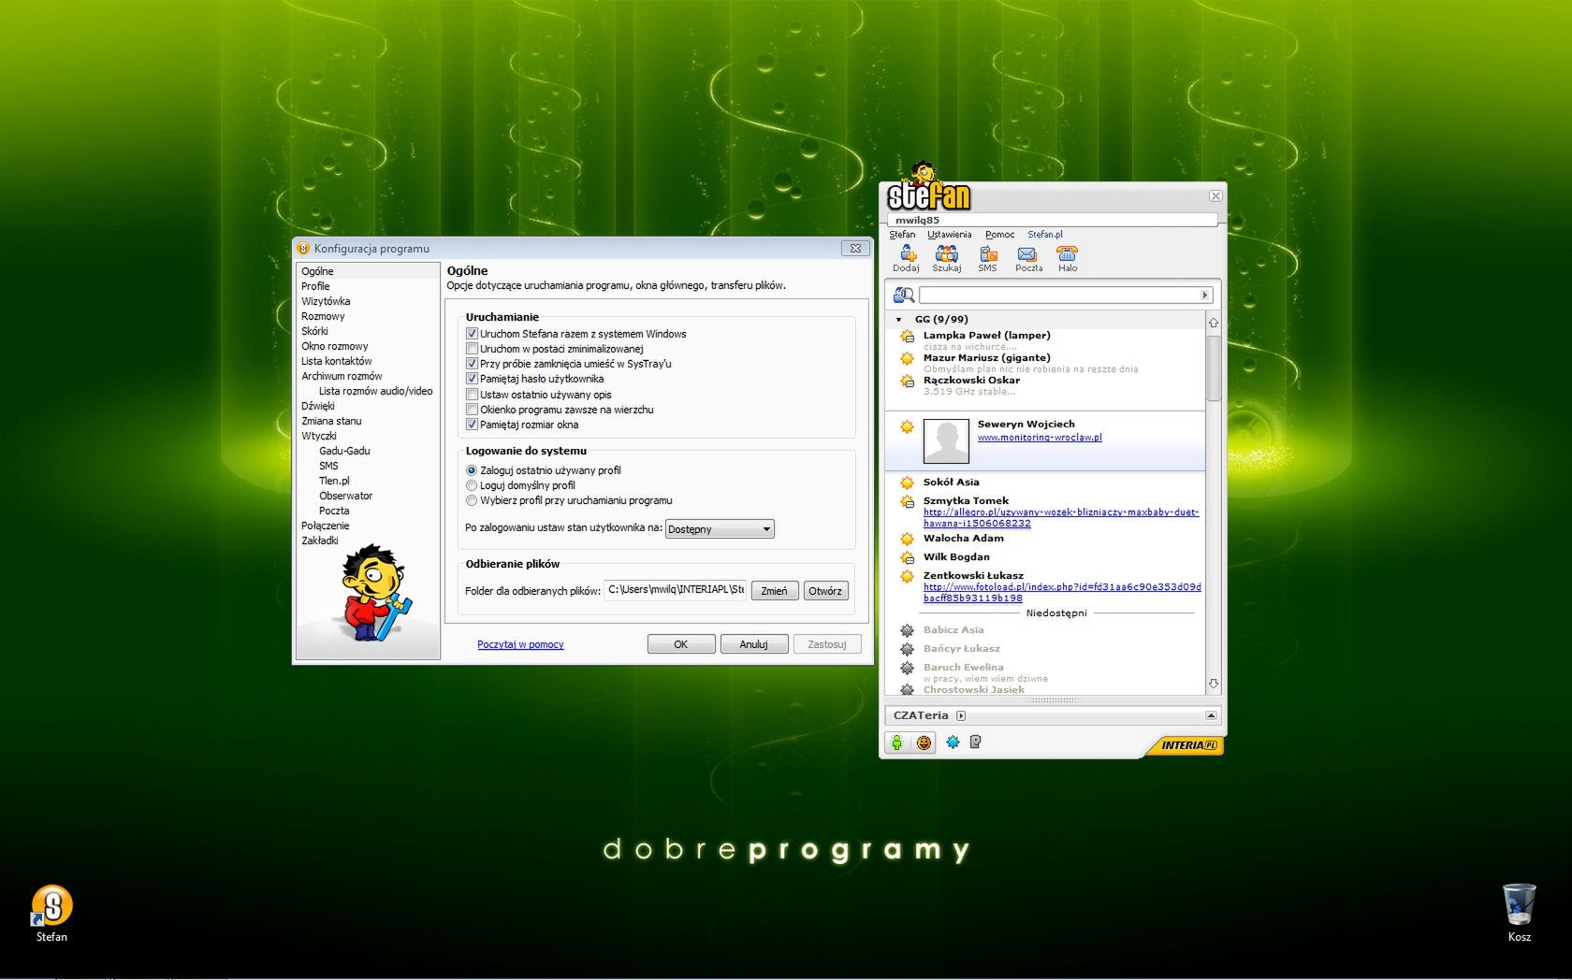
Task: Open the Kosz recycle bin icon
Action: pyautogui.click(x=1519, y=904)
